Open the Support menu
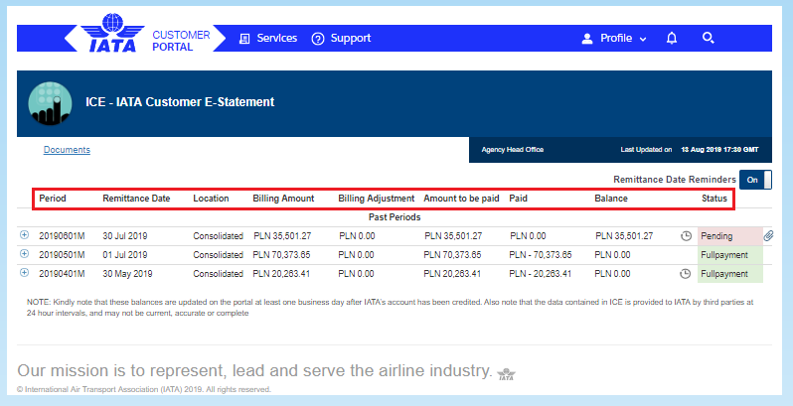Image resolution: width=793 pixels, height=406 pixels. click(351, 38)
